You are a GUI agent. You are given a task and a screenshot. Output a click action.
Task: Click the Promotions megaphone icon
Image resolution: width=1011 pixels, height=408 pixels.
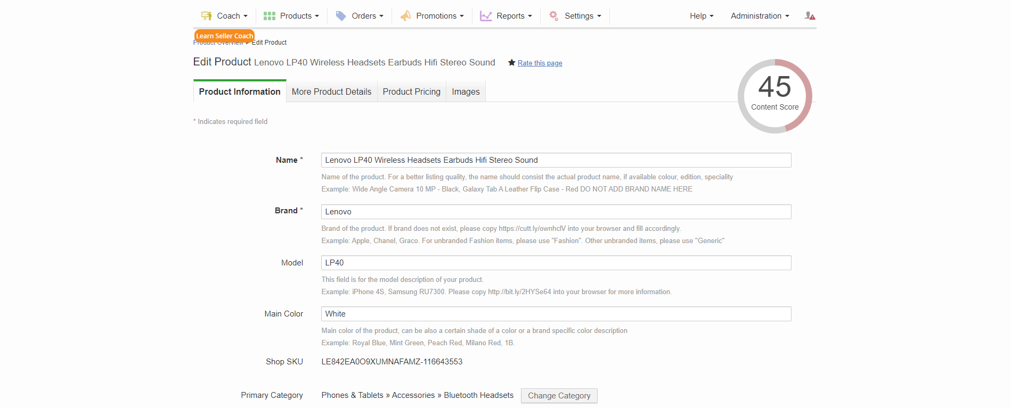coord(405,16)
